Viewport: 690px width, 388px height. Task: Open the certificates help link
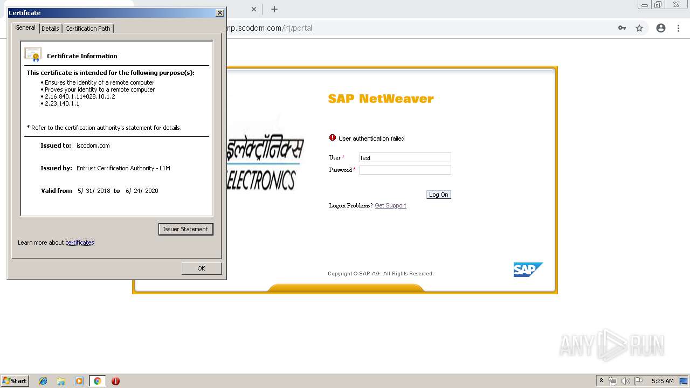tap(80, 242)
